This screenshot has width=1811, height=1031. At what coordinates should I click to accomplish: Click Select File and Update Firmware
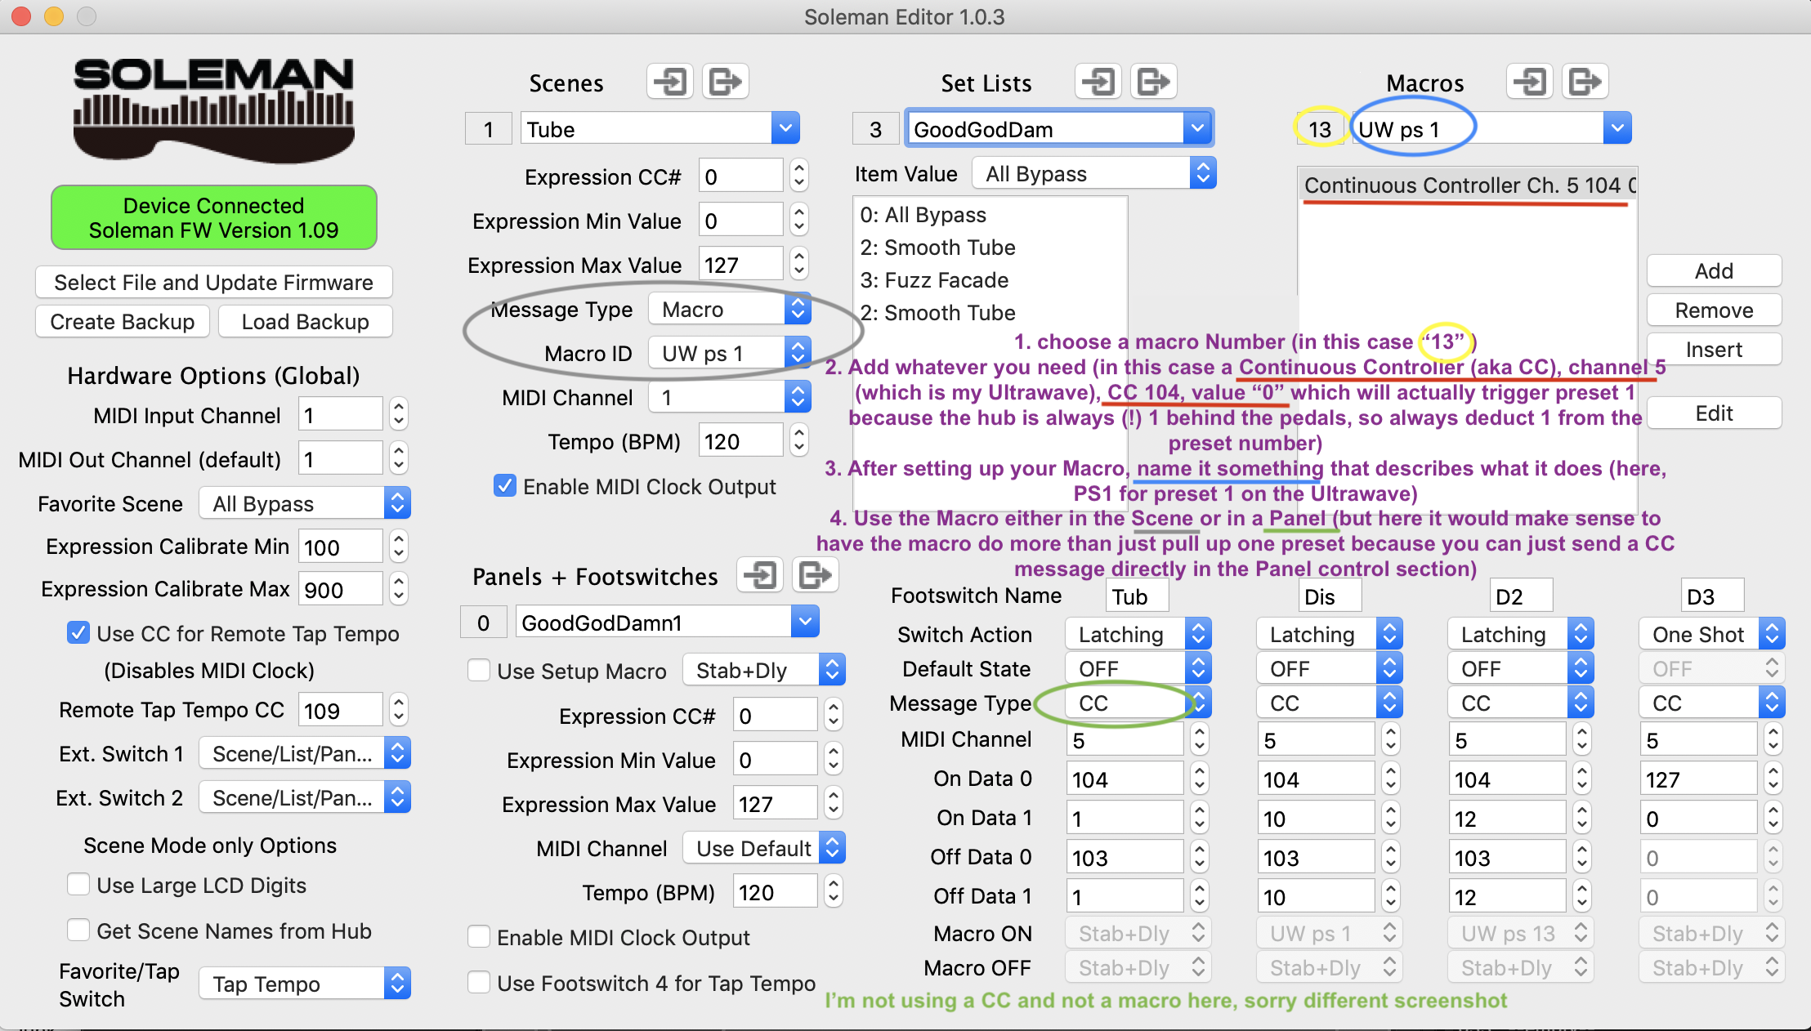click(x=213, y=282)
